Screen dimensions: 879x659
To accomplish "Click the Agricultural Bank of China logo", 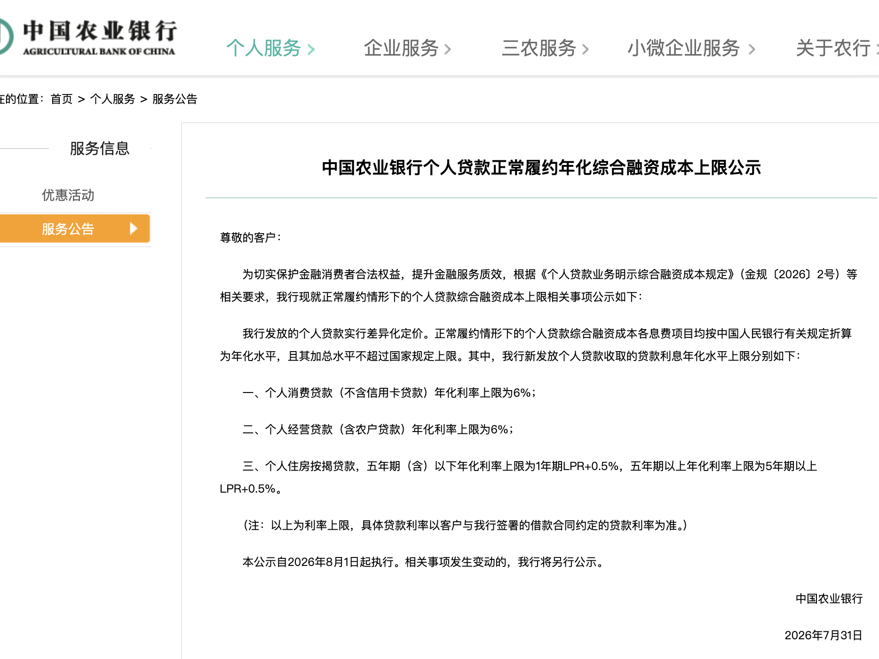I will click(x=88, y=38).
